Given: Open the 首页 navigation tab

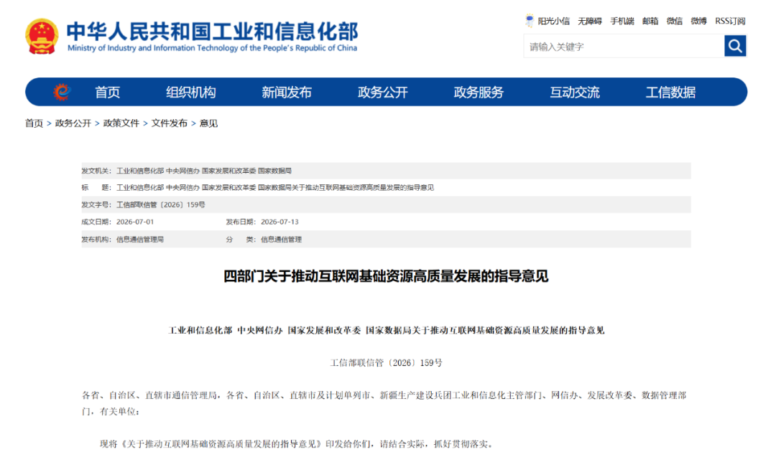Looking at the screenshot, I should coord(107,93).
